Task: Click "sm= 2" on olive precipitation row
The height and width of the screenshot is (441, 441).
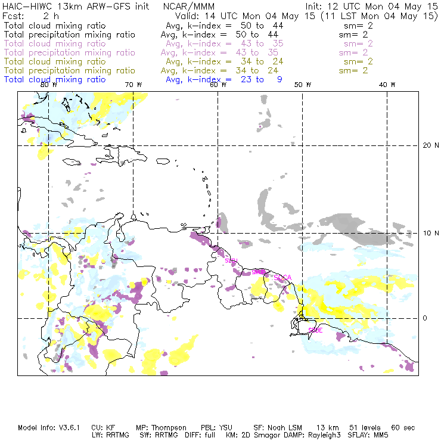Action: tap(353, 70)
